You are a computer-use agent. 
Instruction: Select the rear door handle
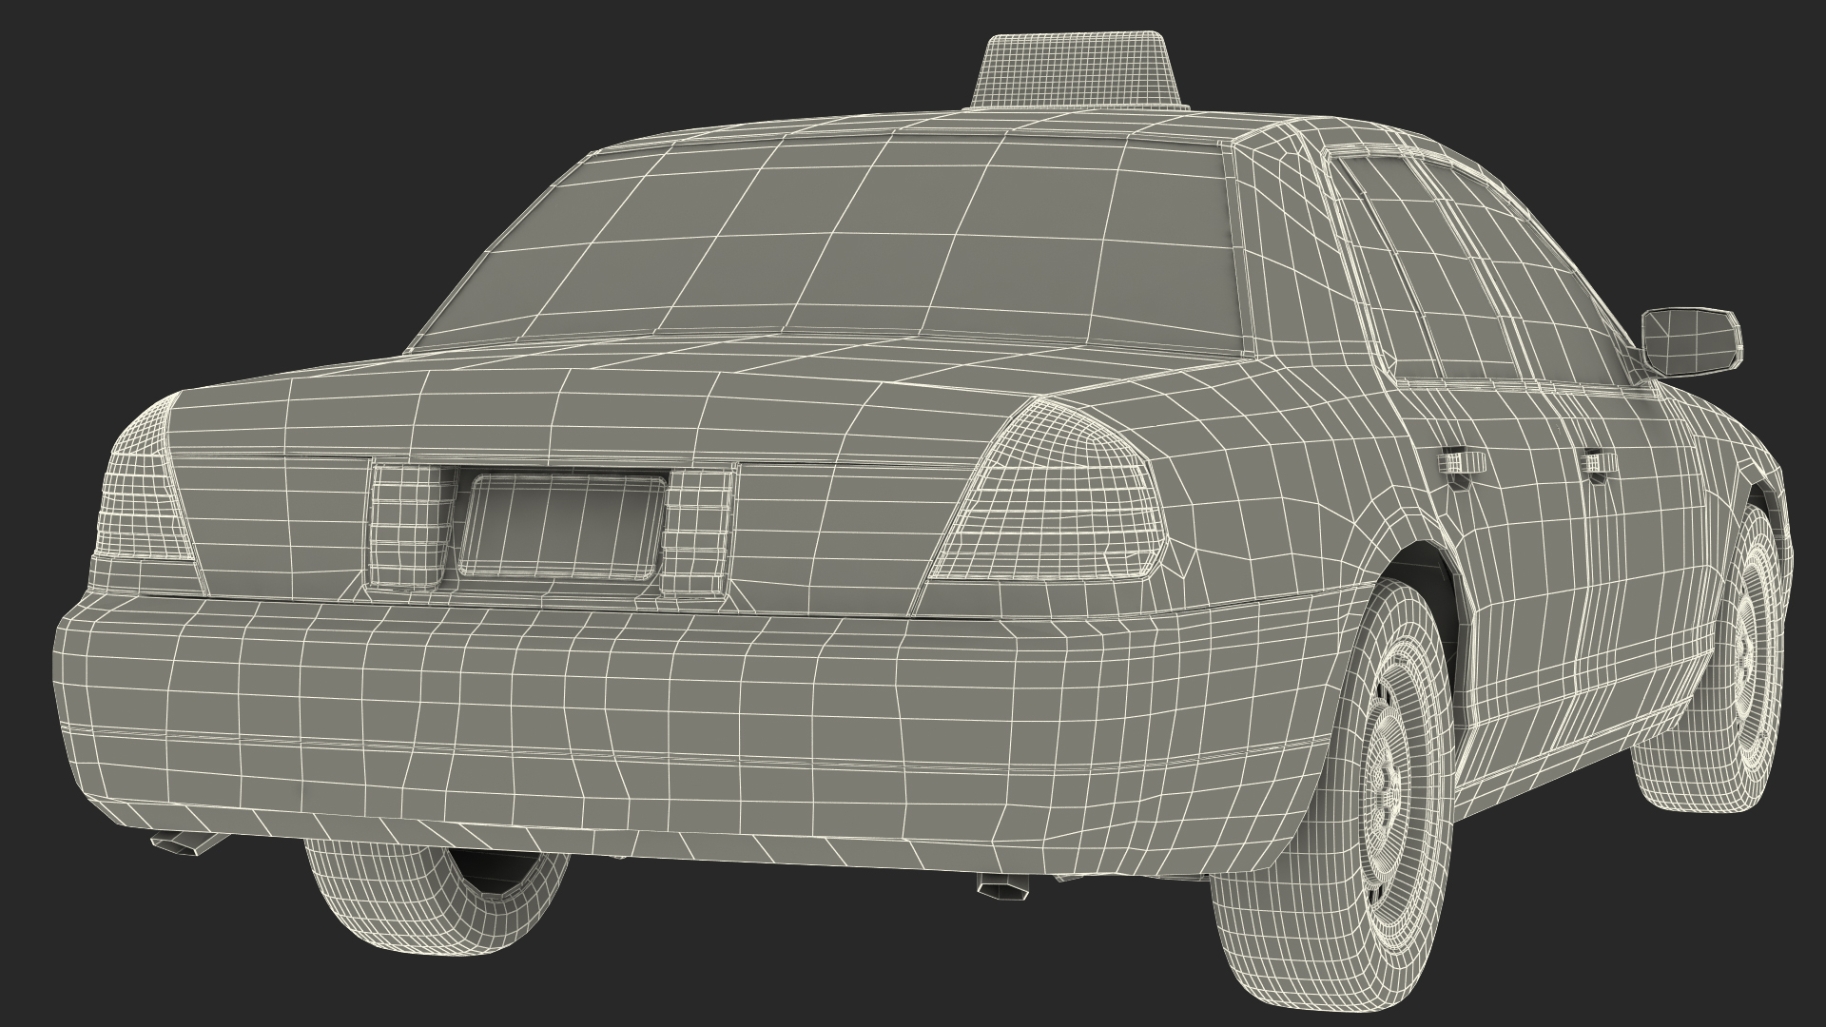point(1461,462)
